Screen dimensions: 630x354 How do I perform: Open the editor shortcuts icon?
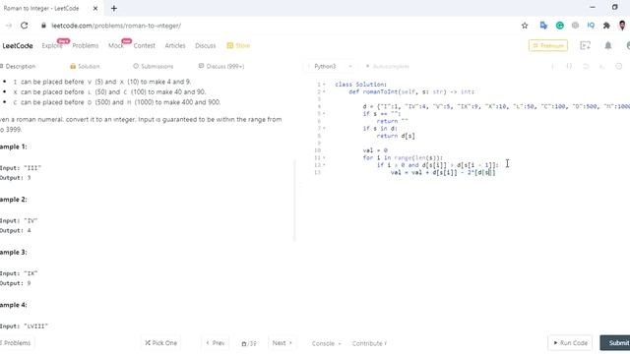[x=602, y=66]
